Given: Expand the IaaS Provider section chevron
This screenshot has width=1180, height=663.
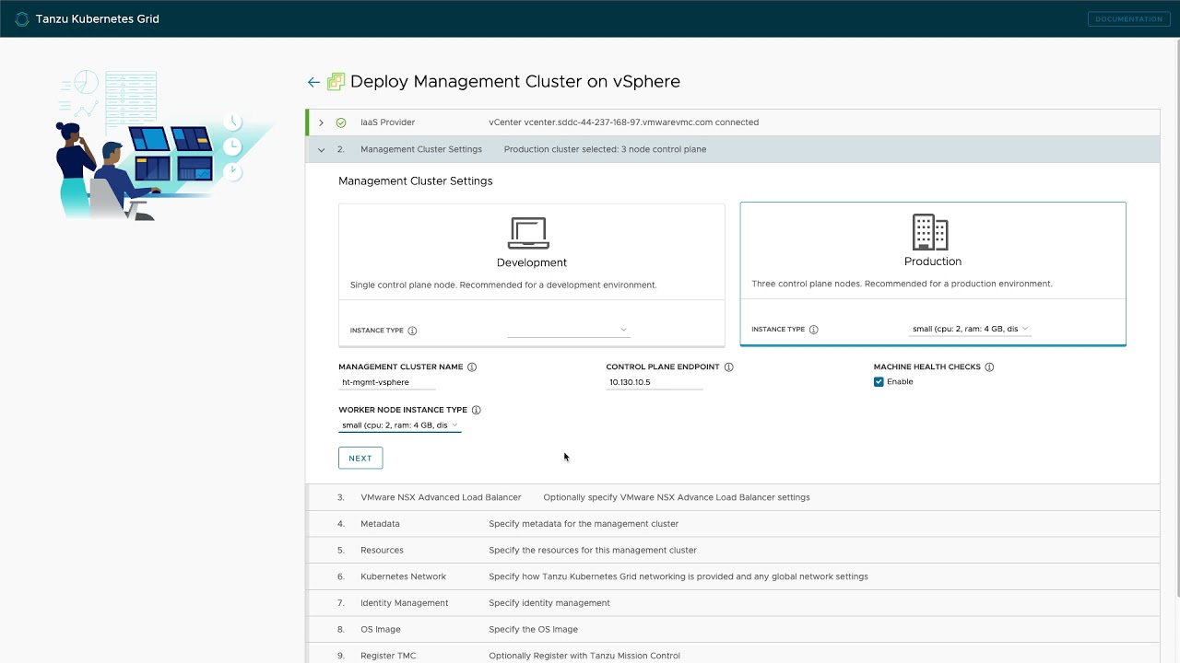Looking at the screenshot, I should click(321, 122).
